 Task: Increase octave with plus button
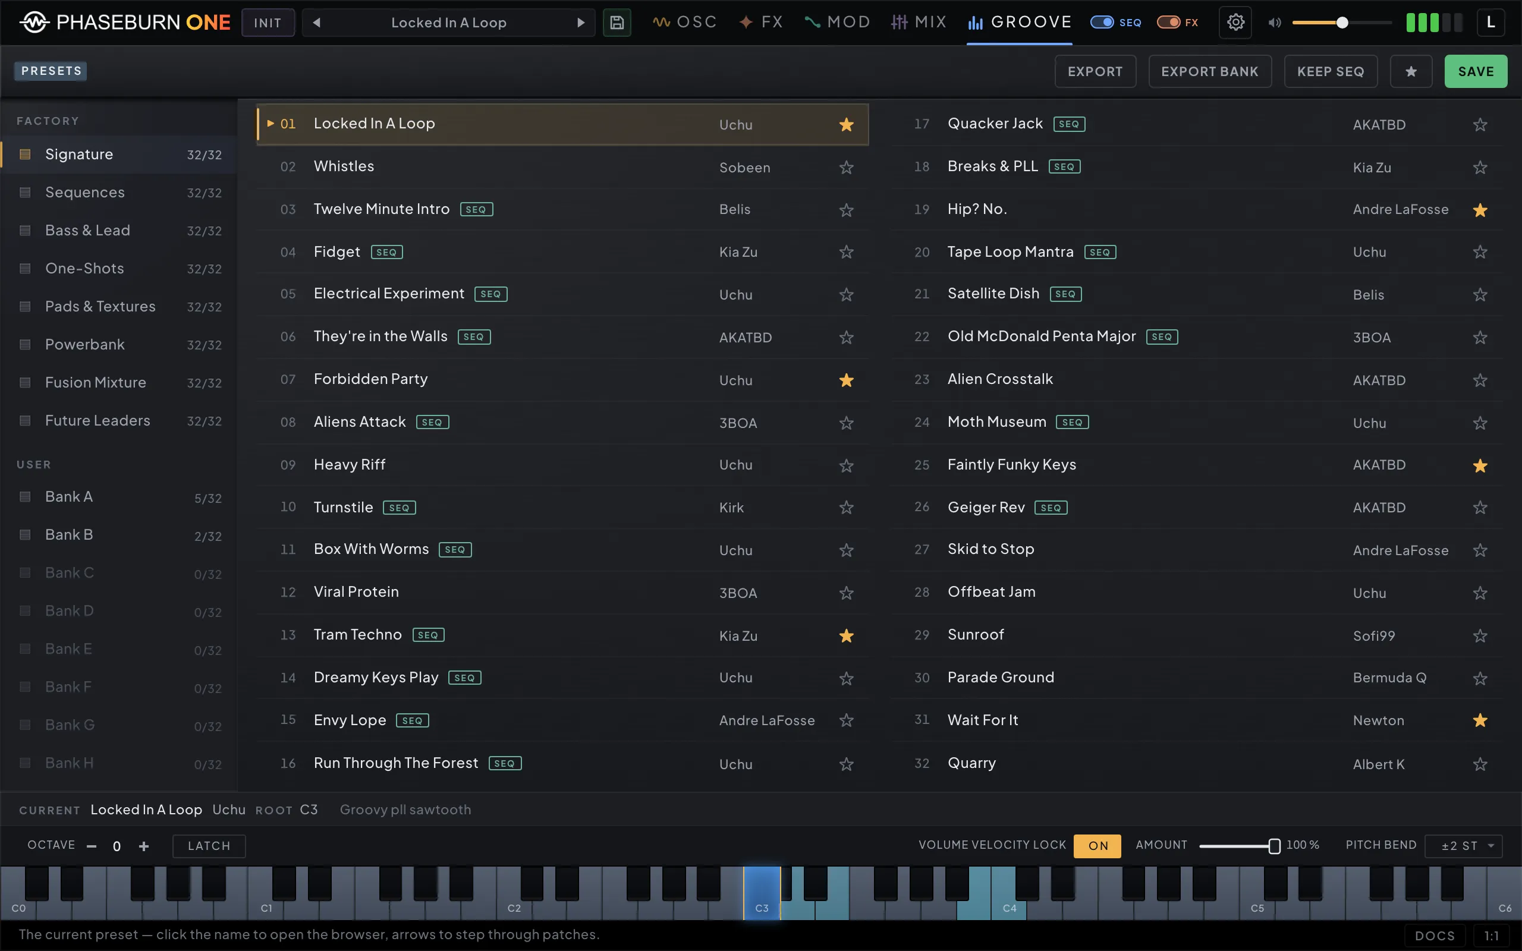coord(144,846)
